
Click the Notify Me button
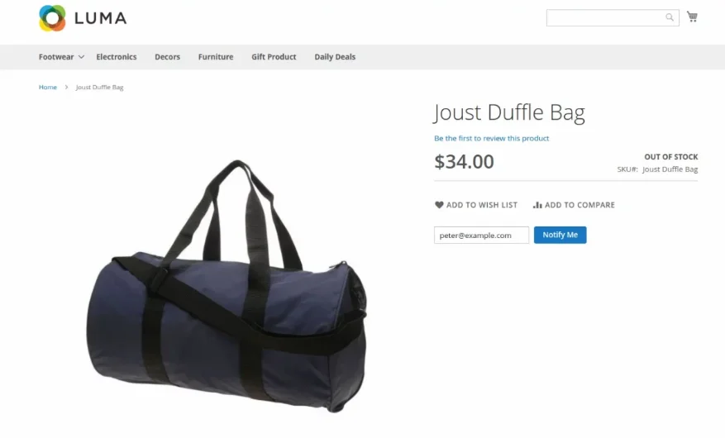click(x=560, y=235)
